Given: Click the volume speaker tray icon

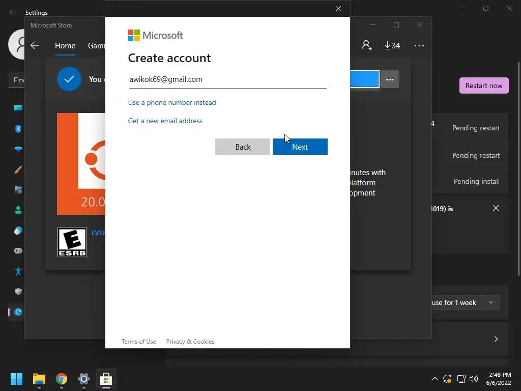Looking at the screenshot, I should pos(474,379).
